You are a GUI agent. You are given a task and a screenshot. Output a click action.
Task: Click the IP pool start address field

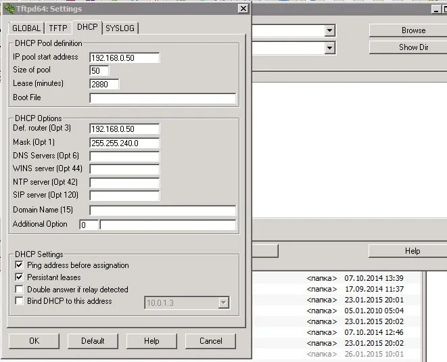point(124,58)
